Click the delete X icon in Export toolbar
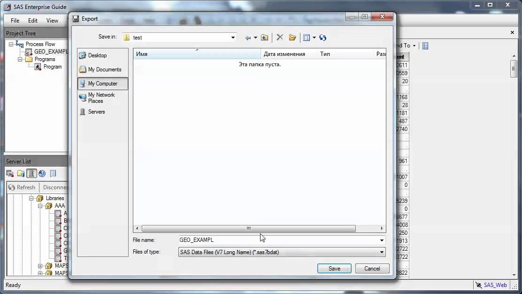Viewport: 522px width, 294px height. 280,37
